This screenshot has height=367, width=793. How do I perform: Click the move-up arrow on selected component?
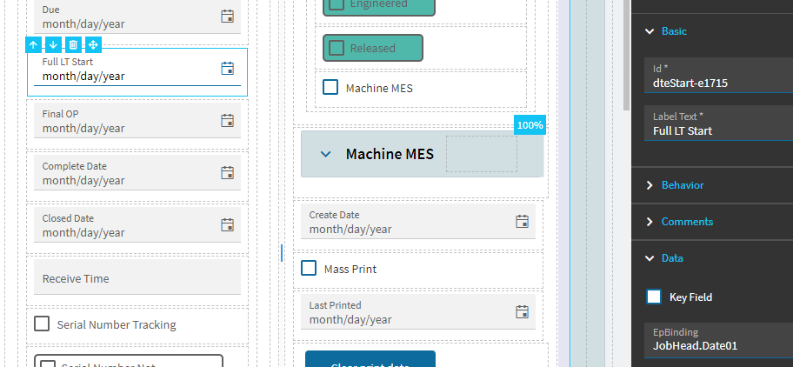33,44
